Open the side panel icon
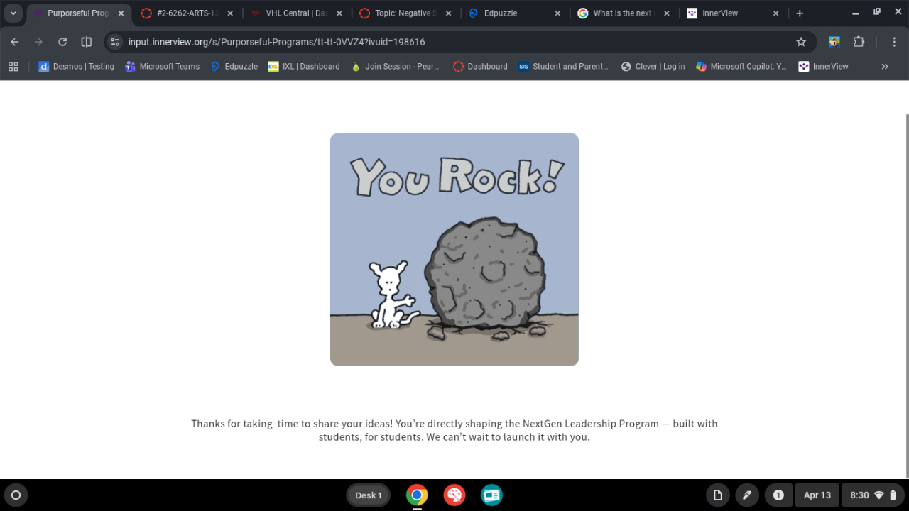The width and height of the screenshot is (909, 511). pos(87,42)
